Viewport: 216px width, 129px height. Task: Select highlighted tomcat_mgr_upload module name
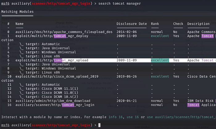coord(52,60)
